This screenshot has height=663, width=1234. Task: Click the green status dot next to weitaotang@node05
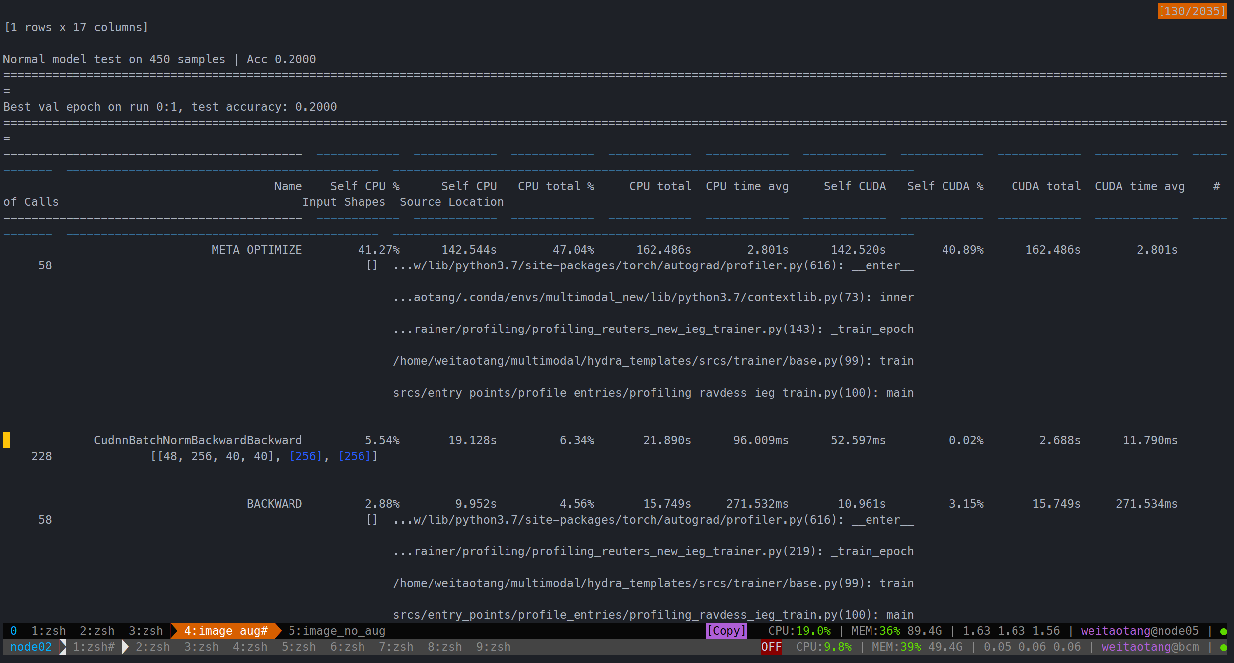pos(1223,632)
